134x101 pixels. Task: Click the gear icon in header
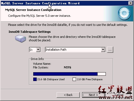click(124, 13)
